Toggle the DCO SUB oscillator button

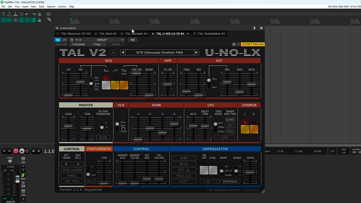pos(124,85)
